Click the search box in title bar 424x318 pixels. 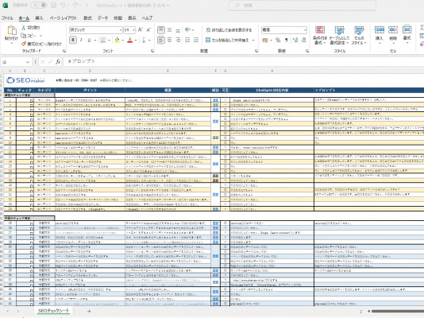[303, 5]
